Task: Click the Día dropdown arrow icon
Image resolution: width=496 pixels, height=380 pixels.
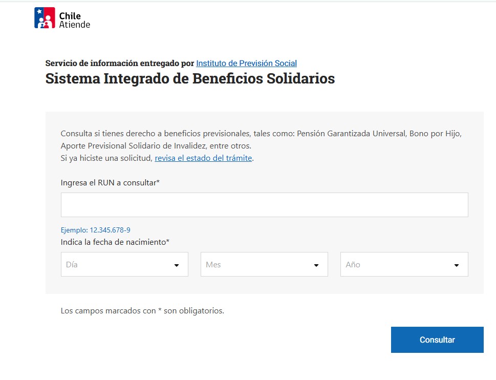Action: pos(177,265)
